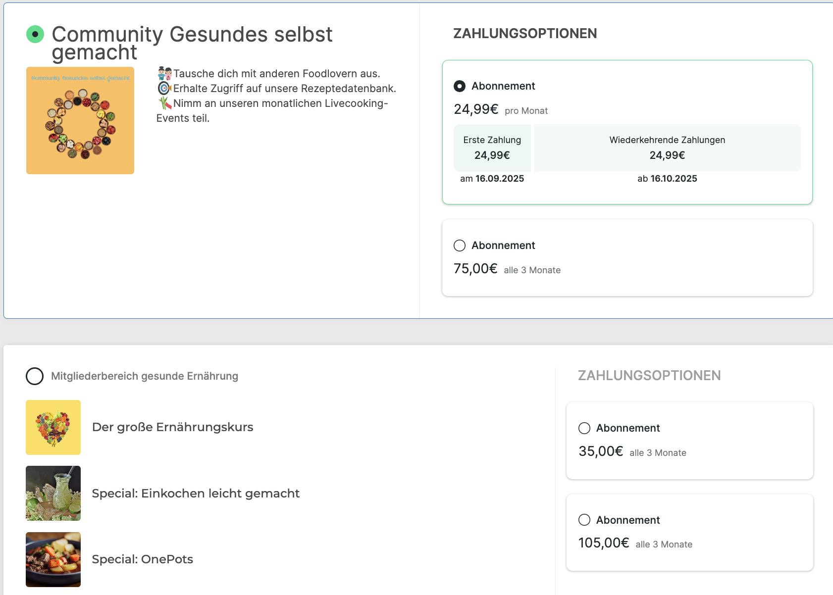Click the Wiederkehrende Zahlungen 24,99€ box
The image size is (833, 595).
pos(667,148)
